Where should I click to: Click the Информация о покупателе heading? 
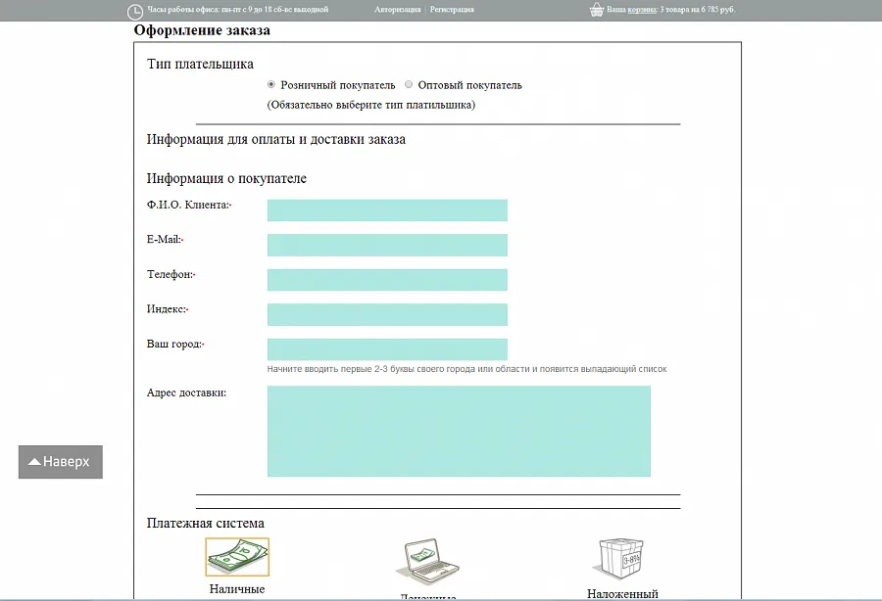(226, 178)
